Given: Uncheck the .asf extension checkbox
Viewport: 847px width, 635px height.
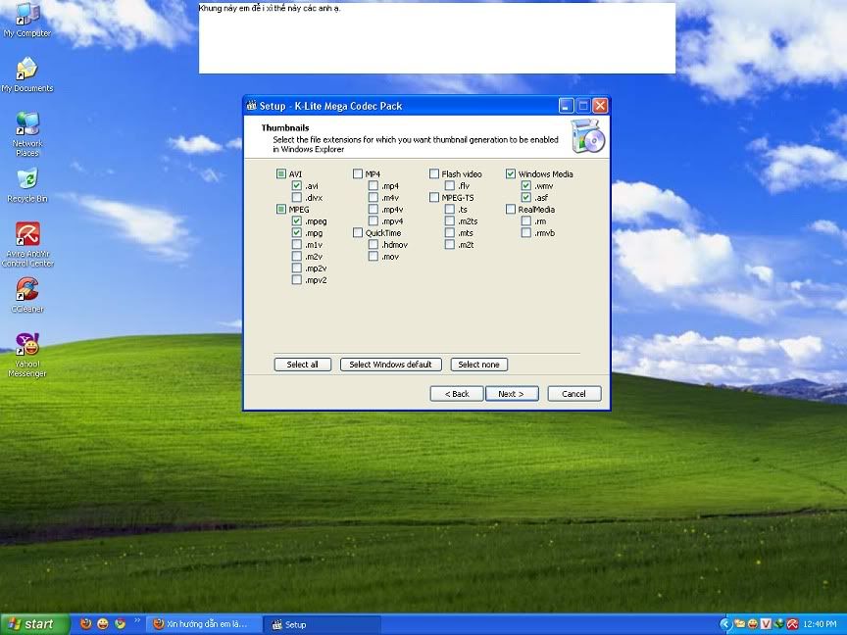Looking at the screenshot, I should 526,198.
